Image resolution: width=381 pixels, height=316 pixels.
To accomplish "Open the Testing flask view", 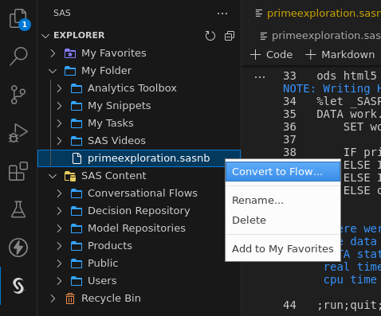I will (x=18, y=209).
